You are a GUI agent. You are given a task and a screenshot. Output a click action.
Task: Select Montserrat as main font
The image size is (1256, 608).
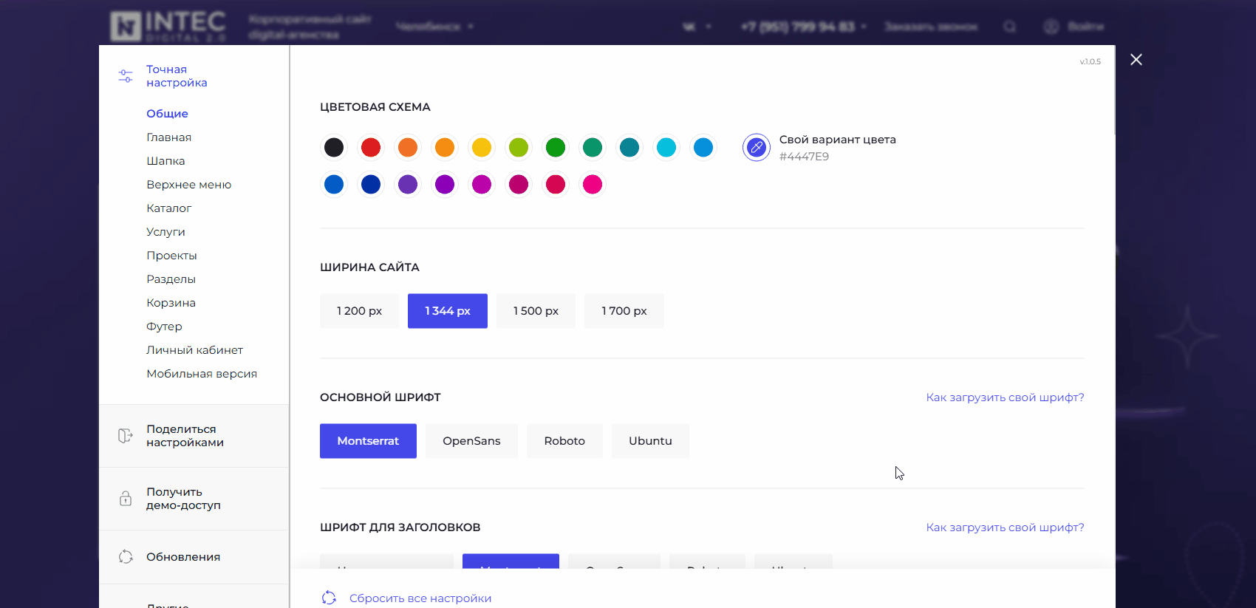(x=368, y=441)
